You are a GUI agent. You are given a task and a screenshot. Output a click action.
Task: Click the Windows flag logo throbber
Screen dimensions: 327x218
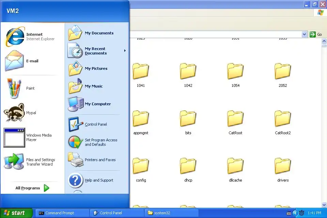(320, 13)
